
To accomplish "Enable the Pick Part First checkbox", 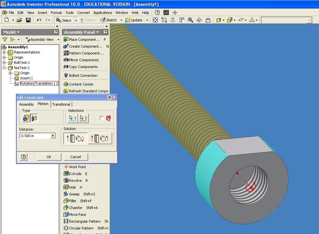I will tap(102, 118).
